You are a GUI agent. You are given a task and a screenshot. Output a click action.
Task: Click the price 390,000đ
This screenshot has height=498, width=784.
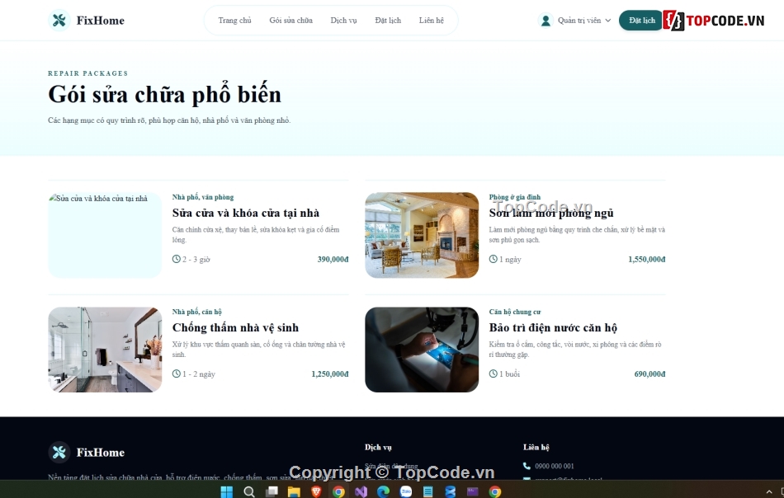(x=333, y=259)
